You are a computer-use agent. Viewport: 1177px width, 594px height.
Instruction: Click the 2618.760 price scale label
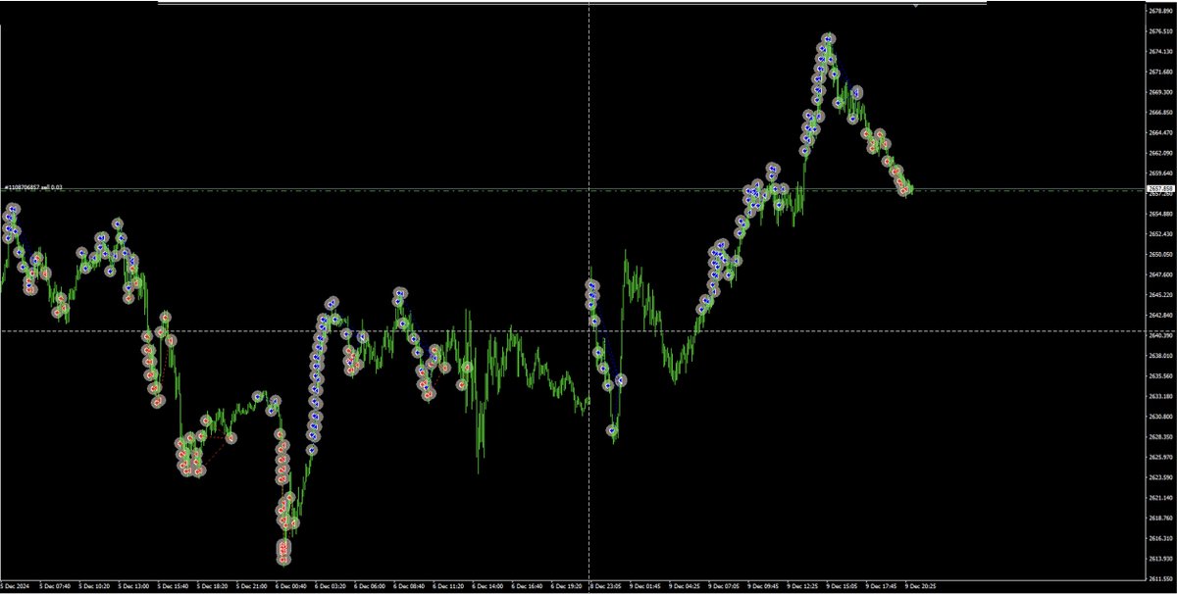(1160, 518)
